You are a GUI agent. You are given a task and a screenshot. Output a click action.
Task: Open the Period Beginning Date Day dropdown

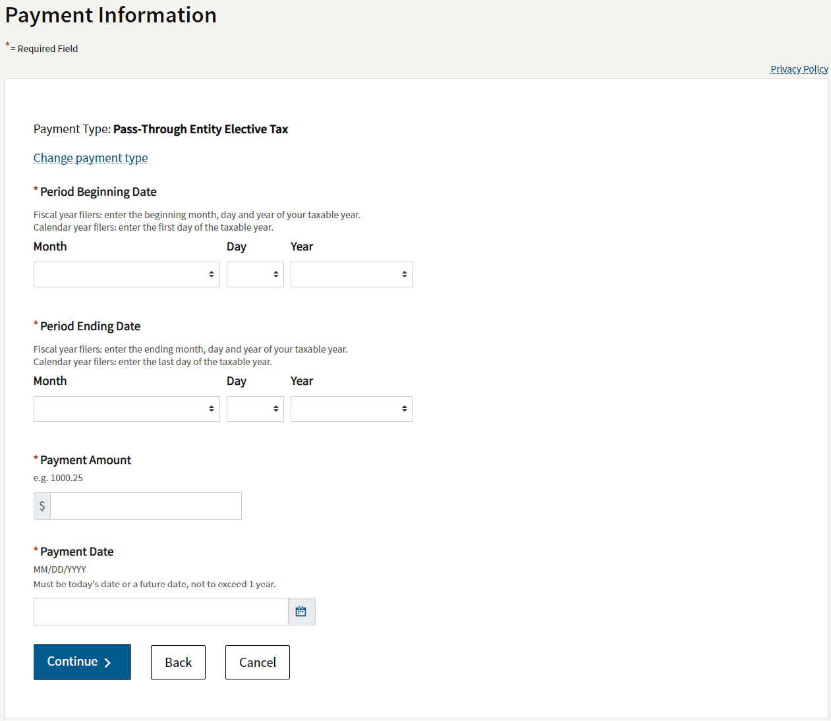pos(255,274)
